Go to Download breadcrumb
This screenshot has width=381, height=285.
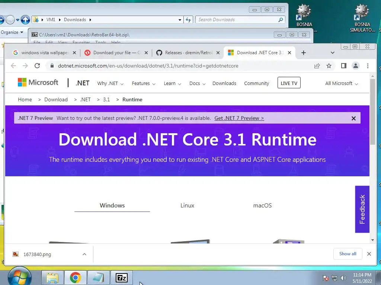coord(56,99)
